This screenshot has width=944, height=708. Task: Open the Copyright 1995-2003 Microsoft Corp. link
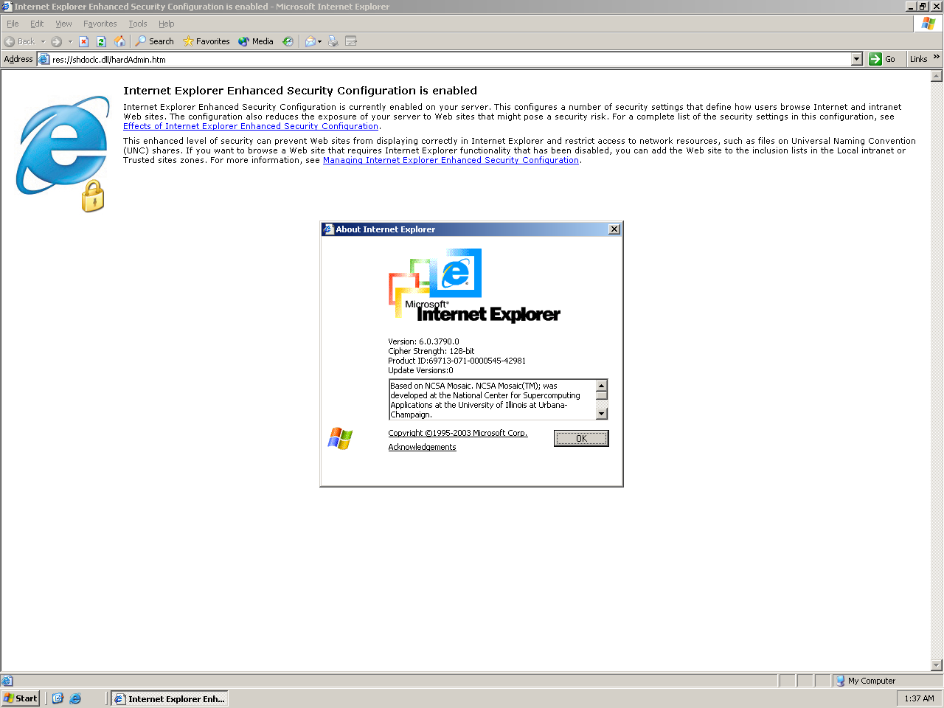coord(458,434)
